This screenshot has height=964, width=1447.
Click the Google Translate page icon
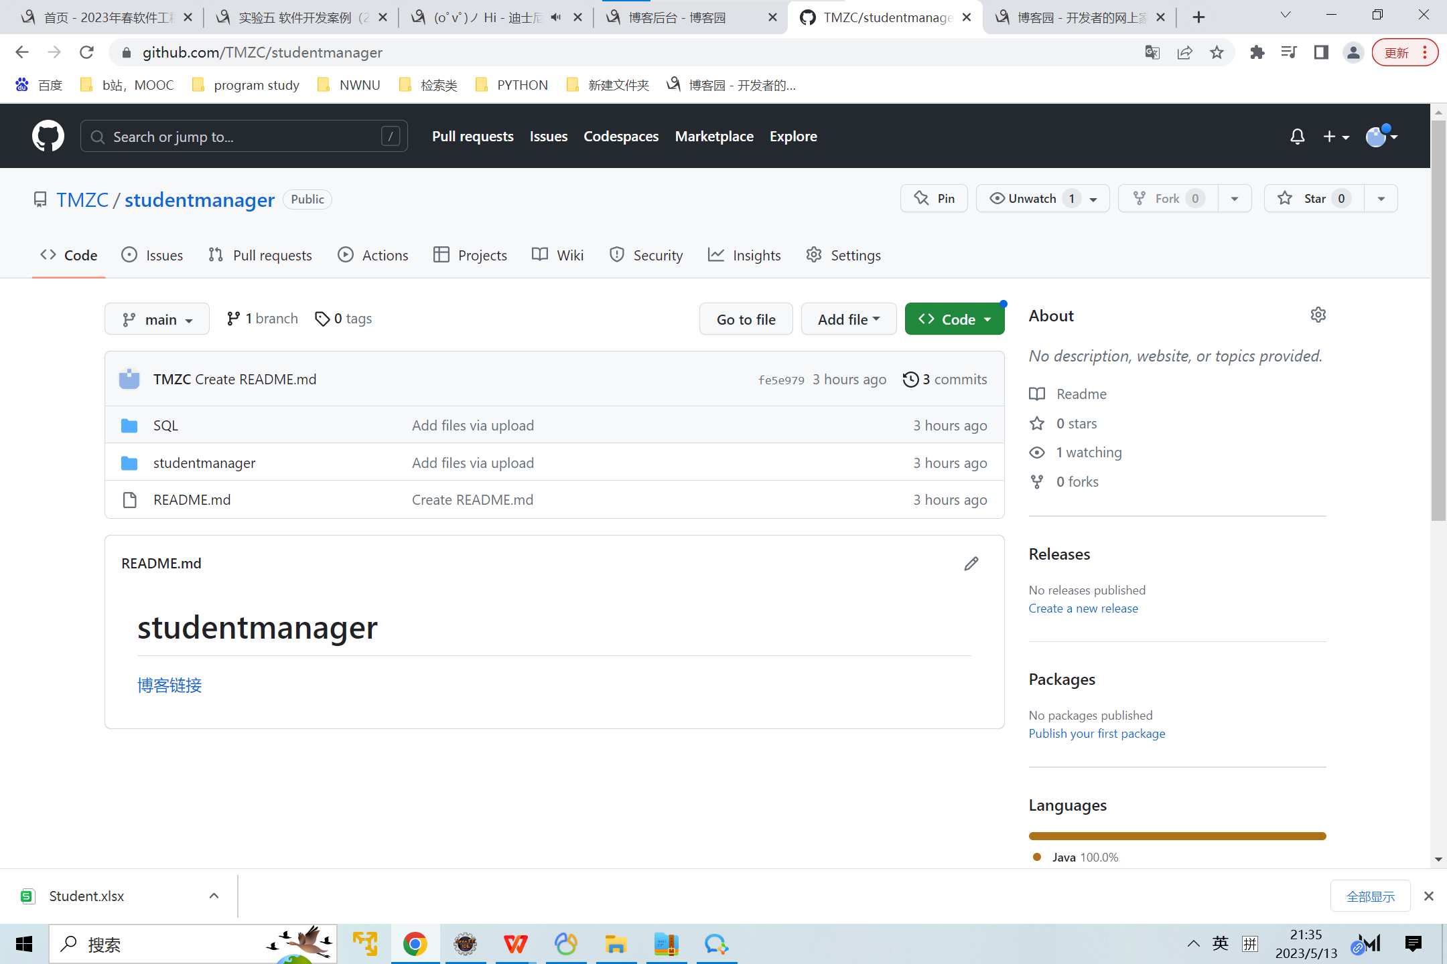[x=1152, y=52]
